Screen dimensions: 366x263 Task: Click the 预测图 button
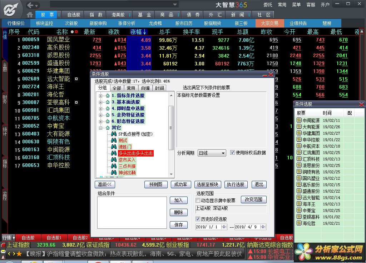coord(156,184)
